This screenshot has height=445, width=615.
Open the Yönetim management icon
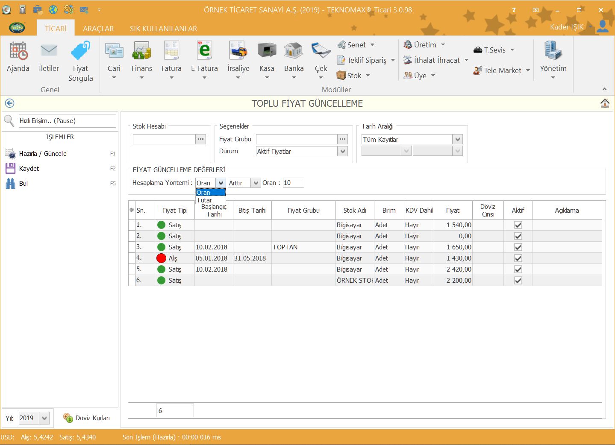click(x=553, y=51)
